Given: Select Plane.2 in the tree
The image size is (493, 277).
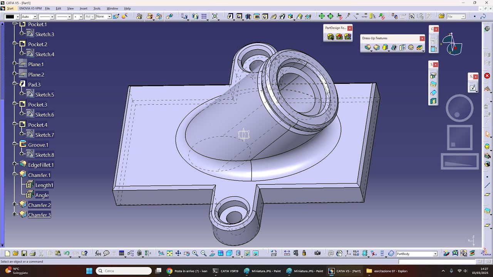Looking at the screenshot, I should pos(36,75).
